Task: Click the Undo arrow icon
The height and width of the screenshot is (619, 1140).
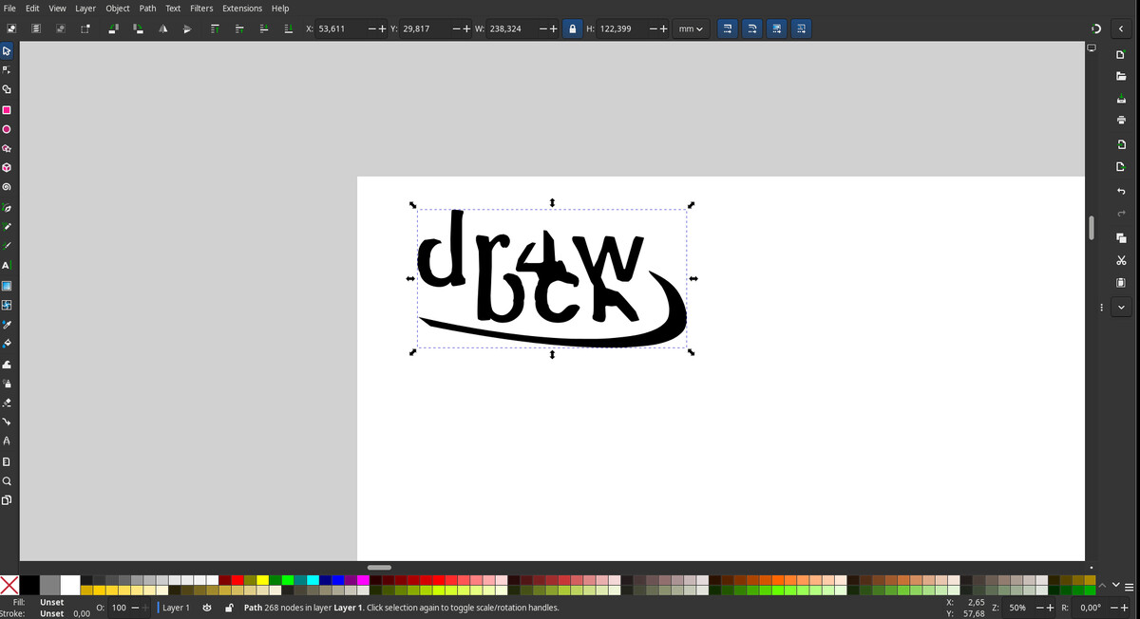Action: click(x=1121, y=191)
